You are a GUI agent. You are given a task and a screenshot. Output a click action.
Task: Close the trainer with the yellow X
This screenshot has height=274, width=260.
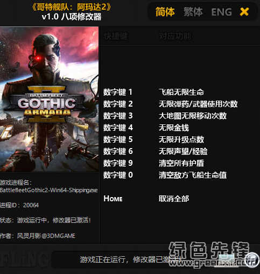pos(244,12)
